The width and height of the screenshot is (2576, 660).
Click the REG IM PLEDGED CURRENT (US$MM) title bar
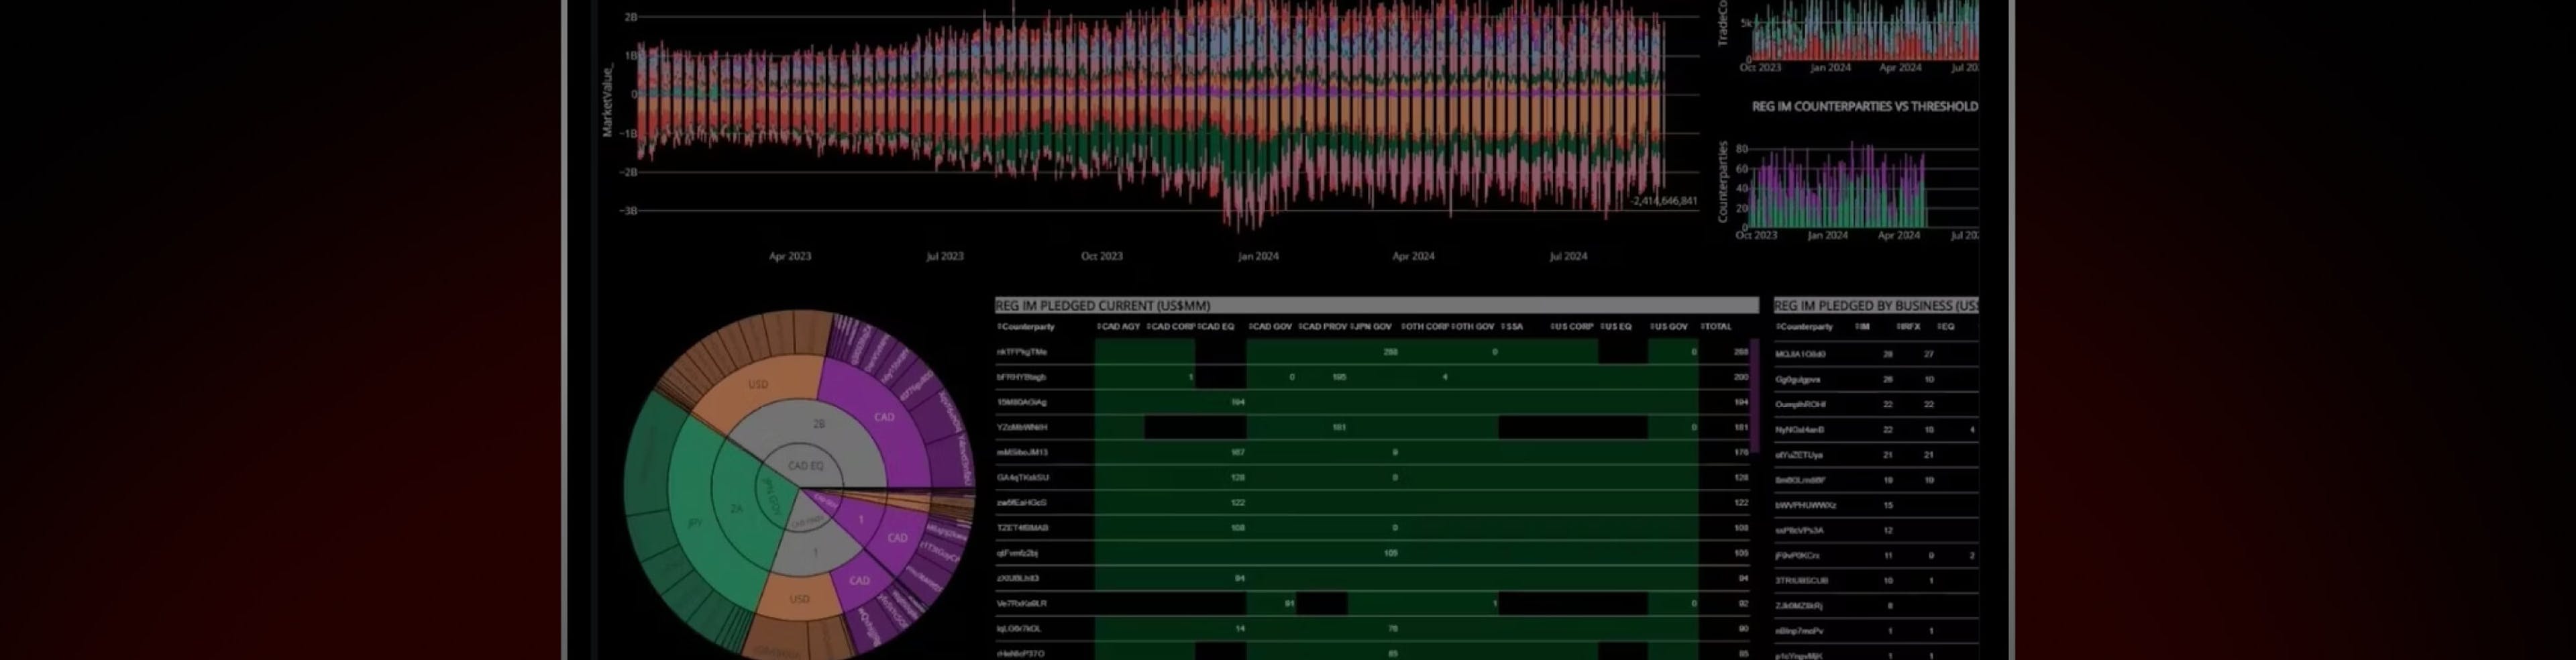[1376, 306]
